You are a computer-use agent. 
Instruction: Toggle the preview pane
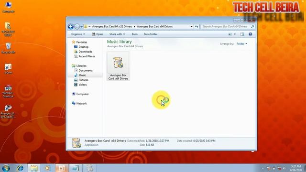(242, 34)
